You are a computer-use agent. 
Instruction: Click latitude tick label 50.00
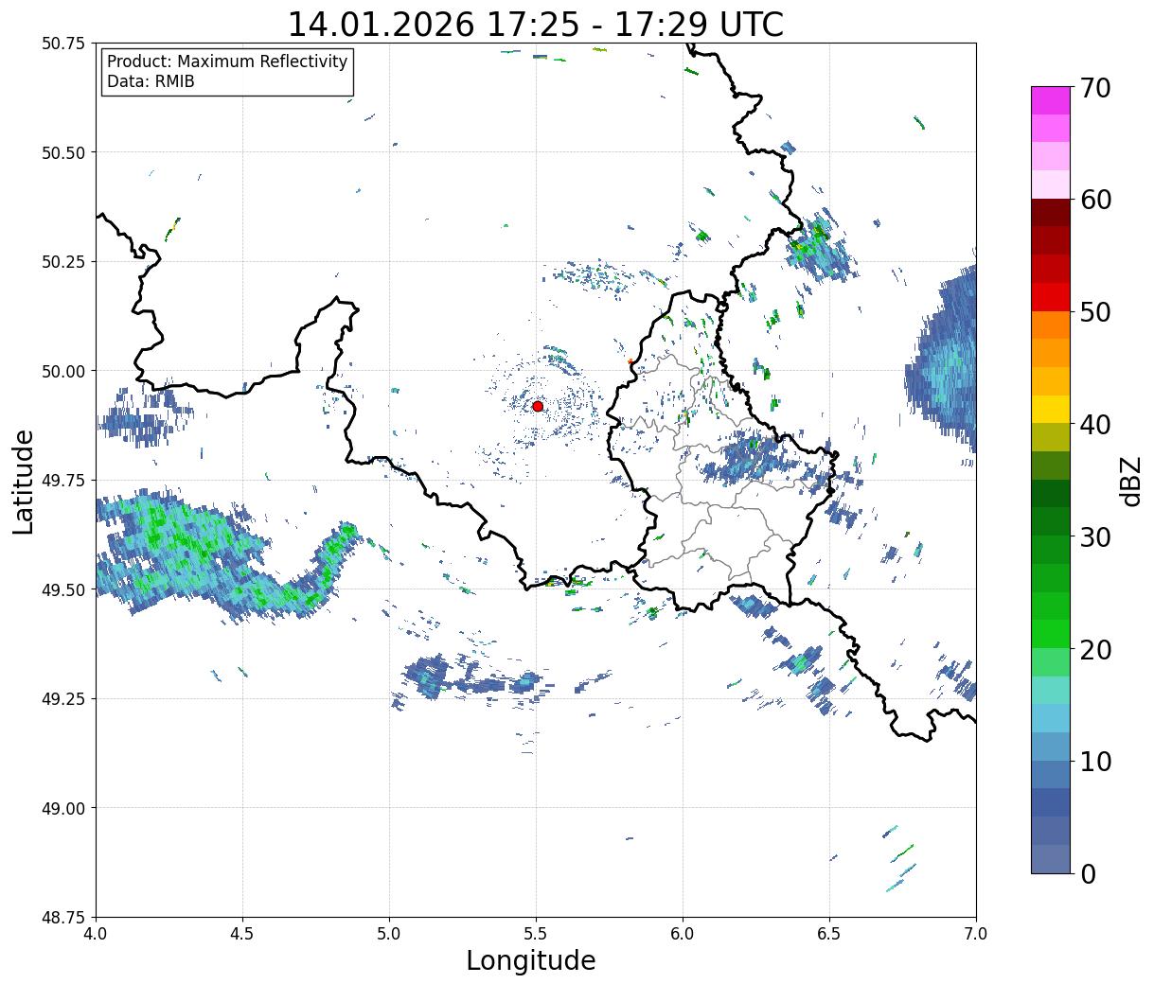[63, 371]
